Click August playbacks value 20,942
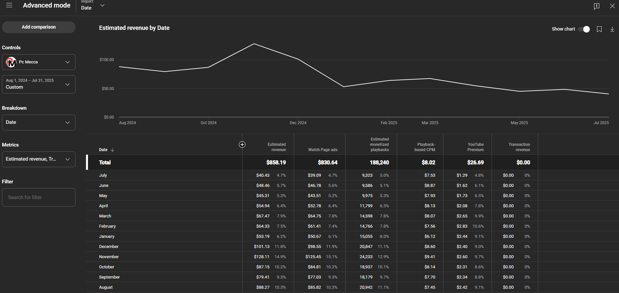This screenshot has height=293, width=619. point(366,287)
